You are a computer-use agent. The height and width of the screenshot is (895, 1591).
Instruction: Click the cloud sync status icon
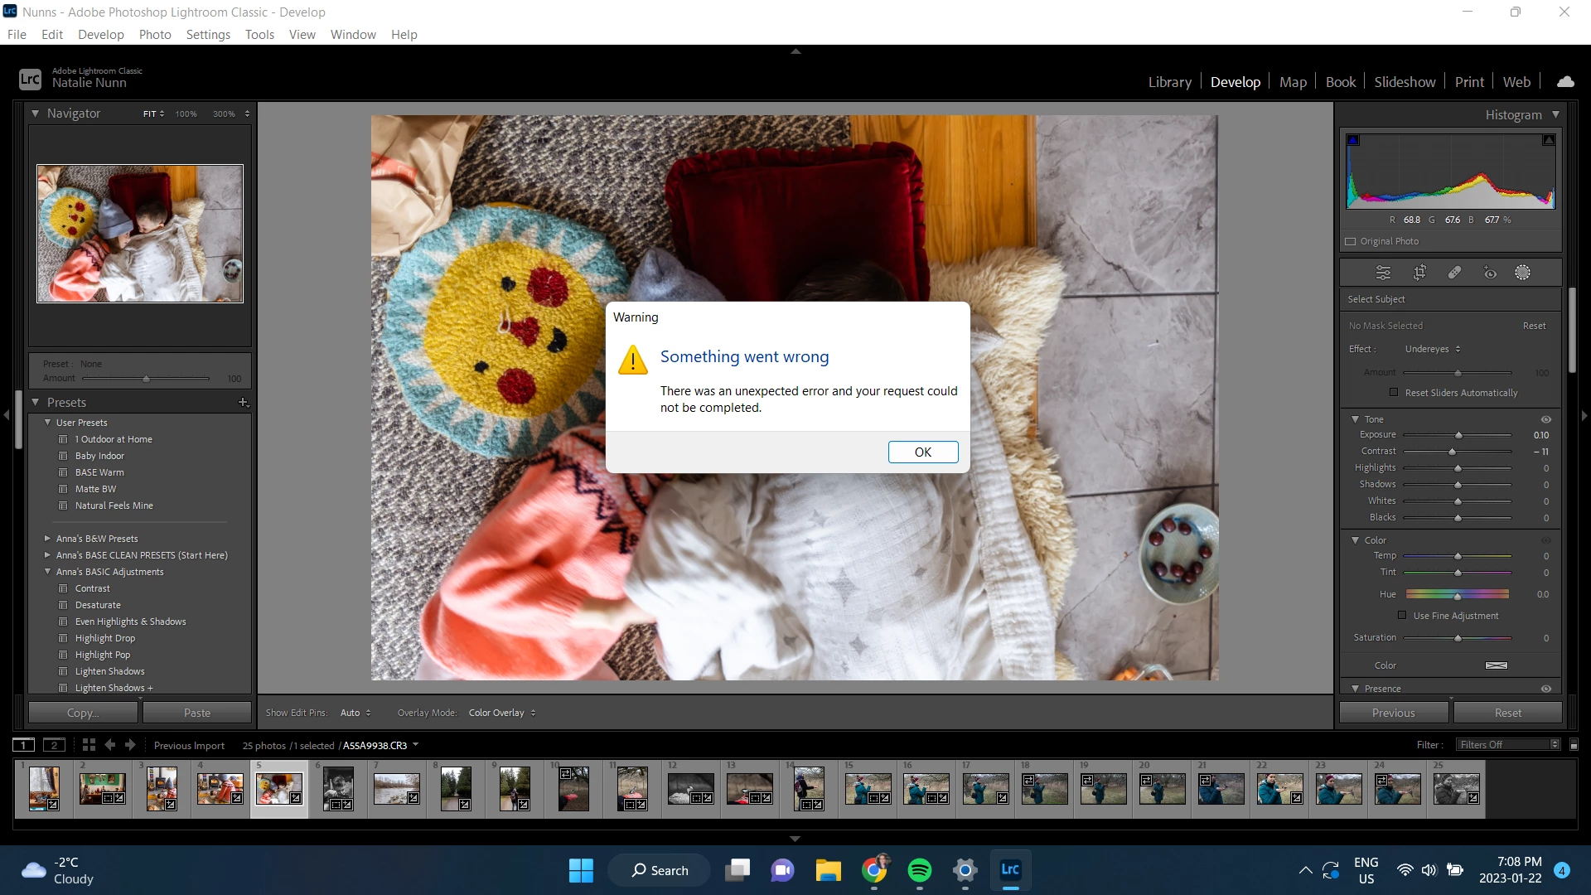(x=1565, y=82)
